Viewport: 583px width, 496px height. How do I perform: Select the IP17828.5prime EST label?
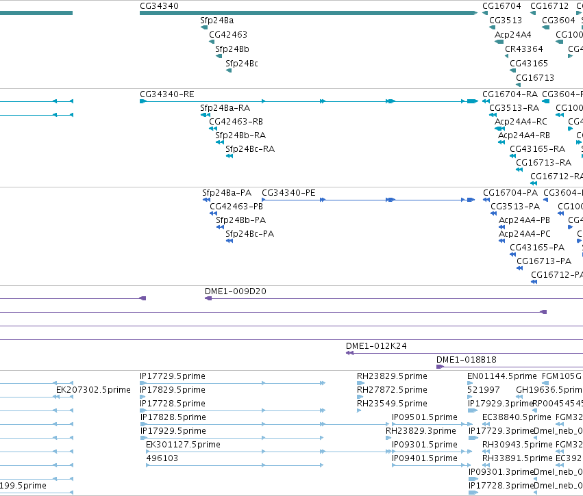click(173, 417)
